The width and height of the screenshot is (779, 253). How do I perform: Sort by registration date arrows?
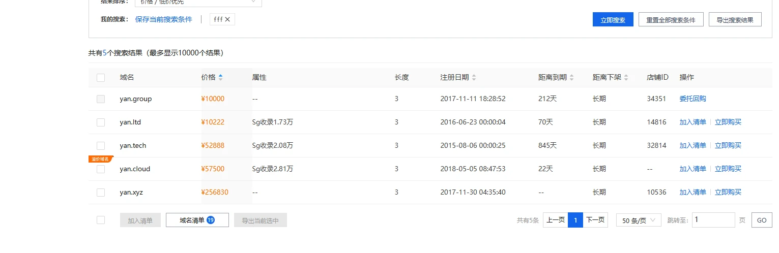pos(474,78)
